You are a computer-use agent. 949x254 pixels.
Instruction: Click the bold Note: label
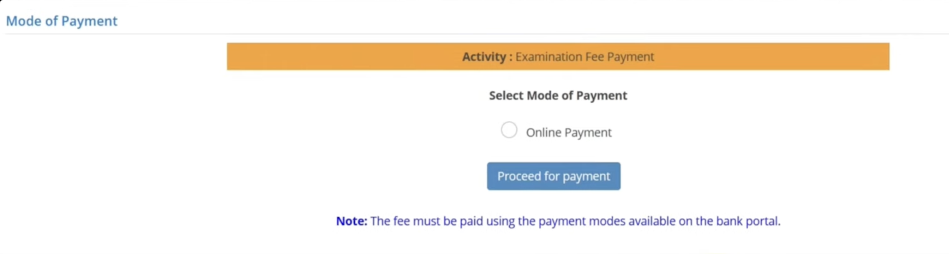pos(351,221)
